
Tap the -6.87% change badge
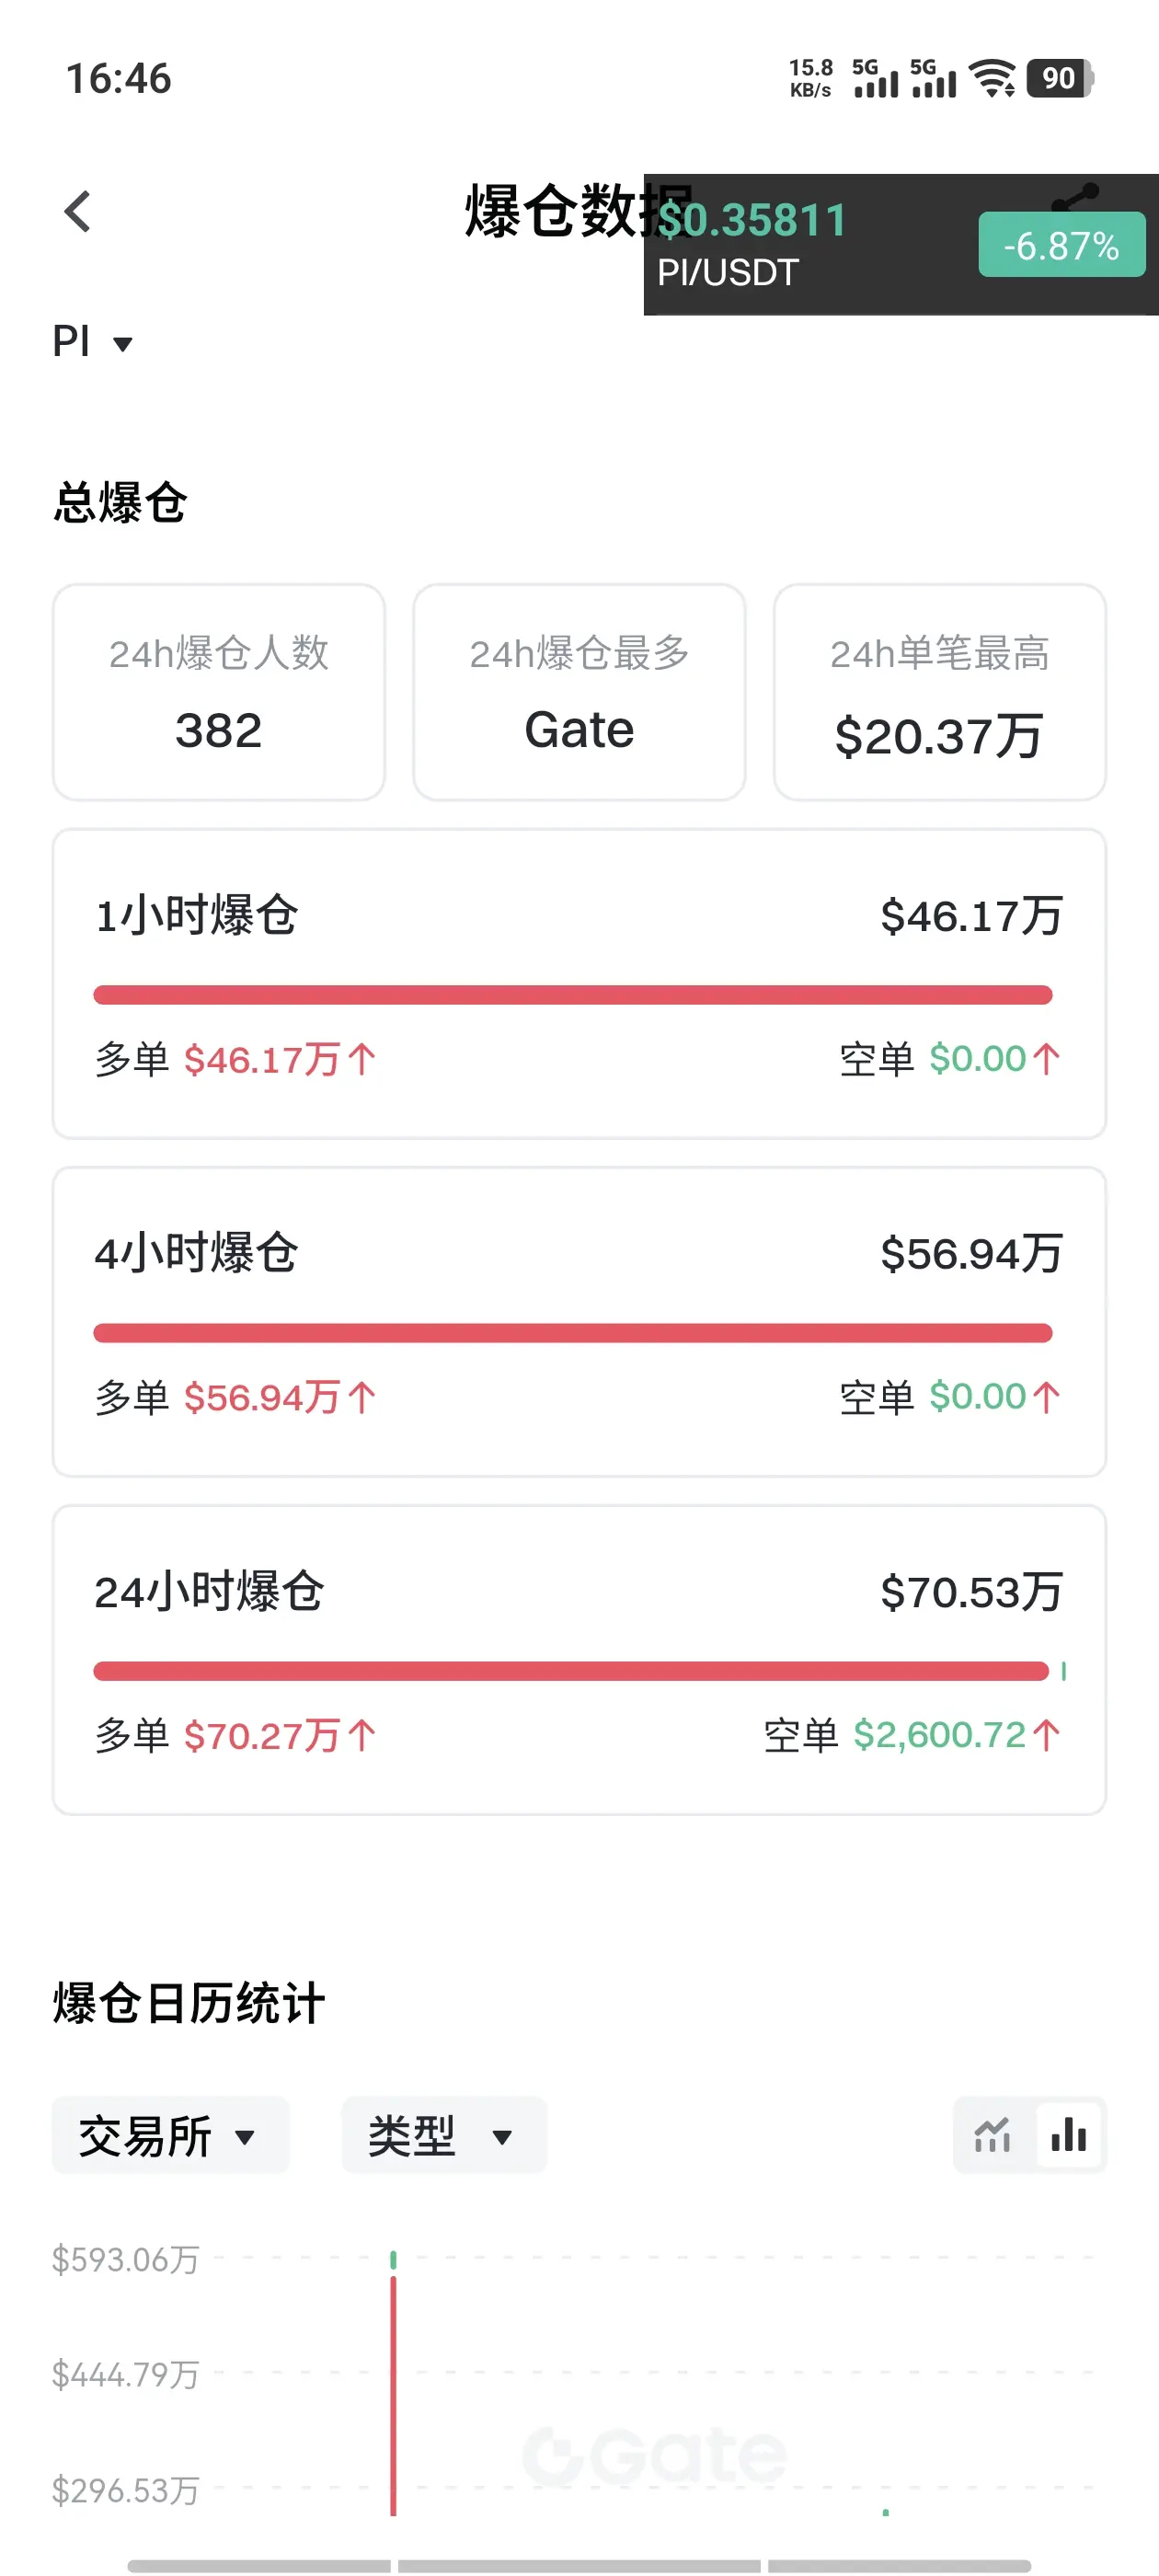[1061, 244]
